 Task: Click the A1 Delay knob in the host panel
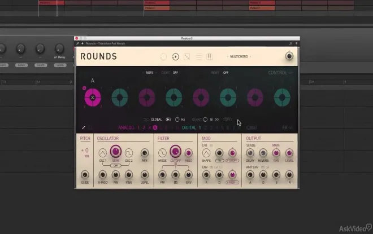click(59, 48)
